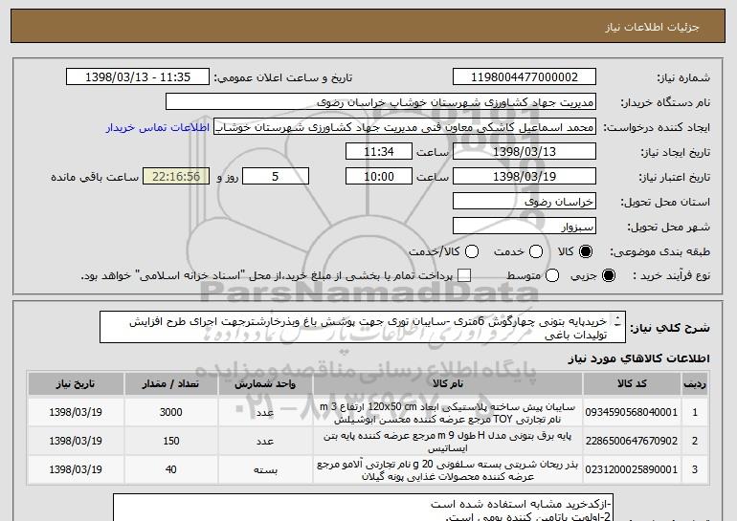Image resolution: width=737 pixels, height=521 pixels.
Task: Click the buyer organization name field
Action: coord(381,102)
